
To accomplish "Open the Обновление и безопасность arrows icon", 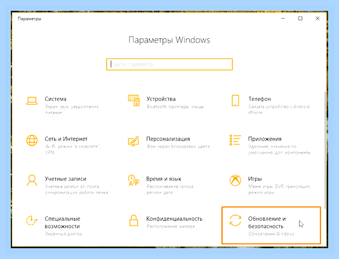I will pyautogui.click(x=235, y=220).
